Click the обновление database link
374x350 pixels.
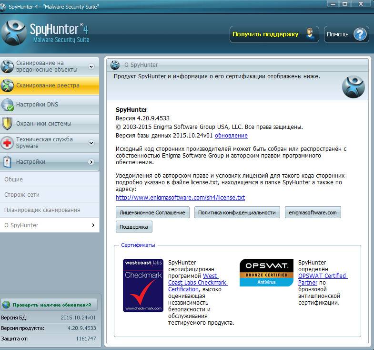[x=231, y=135]
